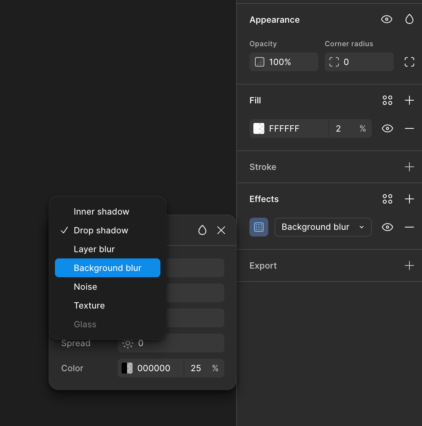Select Background blur from effect menu
Screen dimensions: 422x426
(x=107, y=268)
